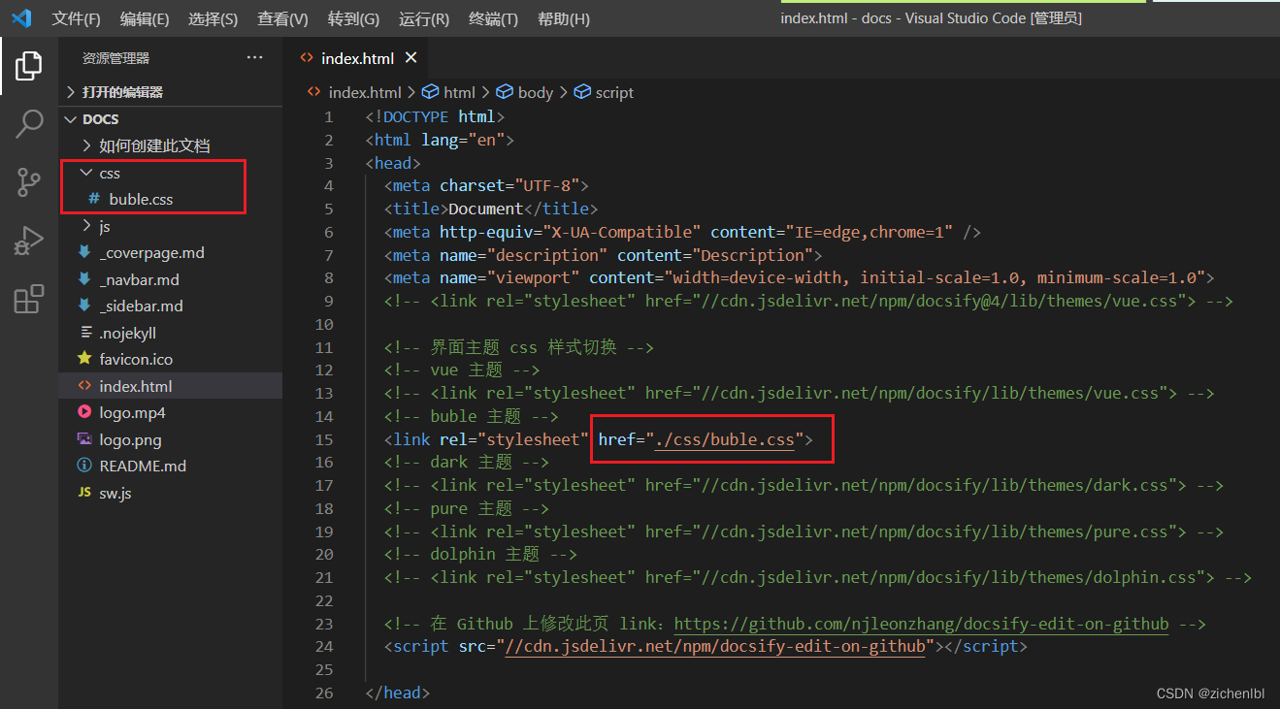Click the _coverpage.md markdown file icon
This screenshot has height=709, width=1280.
click(84, 252)
